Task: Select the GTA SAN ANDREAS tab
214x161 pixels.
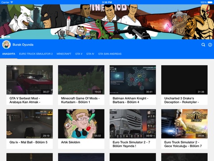Action: [x=110, y=54]
